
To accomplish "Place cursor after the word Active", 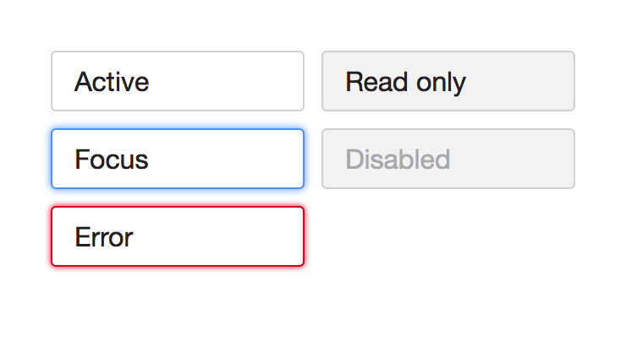I will [x=151, y=82].
